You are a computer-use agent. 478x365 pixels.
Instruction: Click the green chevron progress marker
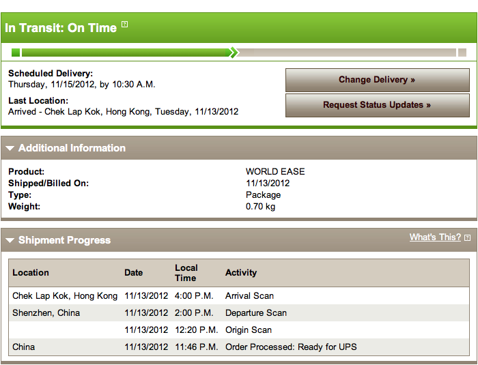click(x=234, y=53)
